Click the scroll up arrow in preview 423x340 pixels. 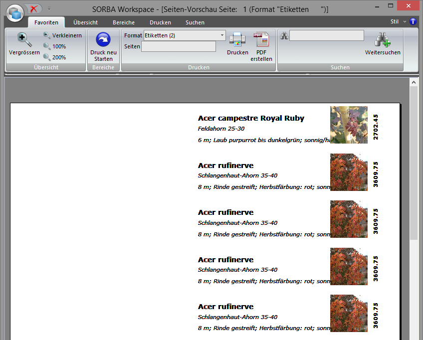(414, 82)
